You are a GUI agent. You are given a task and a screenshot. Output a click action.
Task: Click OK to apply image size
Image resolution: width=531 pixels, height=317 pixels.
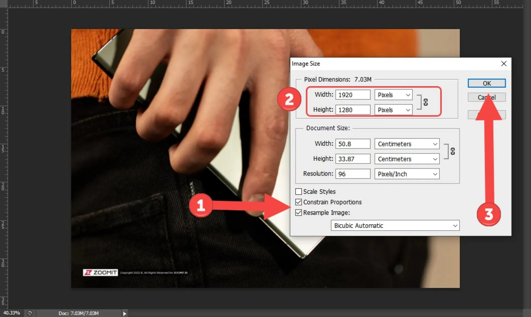coord(486,83)
